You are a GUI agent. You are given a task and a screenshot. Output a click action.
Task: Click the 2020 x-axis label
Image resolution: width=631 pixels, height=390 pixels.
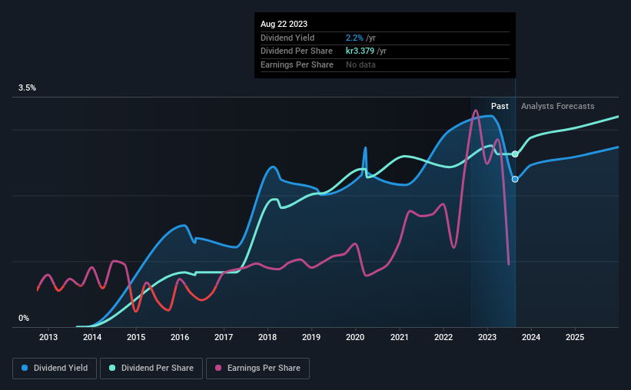pyautogui.click(x=355, y=337)
